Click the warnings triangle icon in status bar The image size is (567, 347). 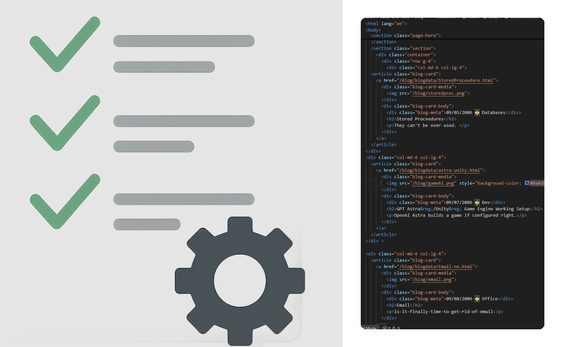coord(394,328)
